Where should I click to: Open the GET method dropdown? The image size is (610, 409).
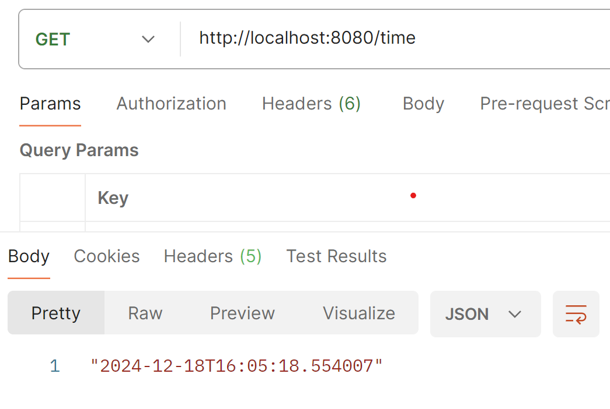pos(95,39)
